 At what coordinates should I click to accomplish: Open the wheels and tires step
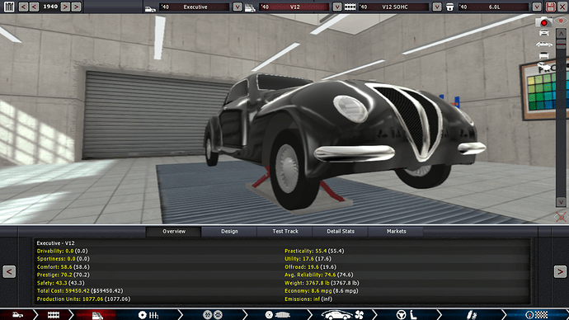[213, 314]
